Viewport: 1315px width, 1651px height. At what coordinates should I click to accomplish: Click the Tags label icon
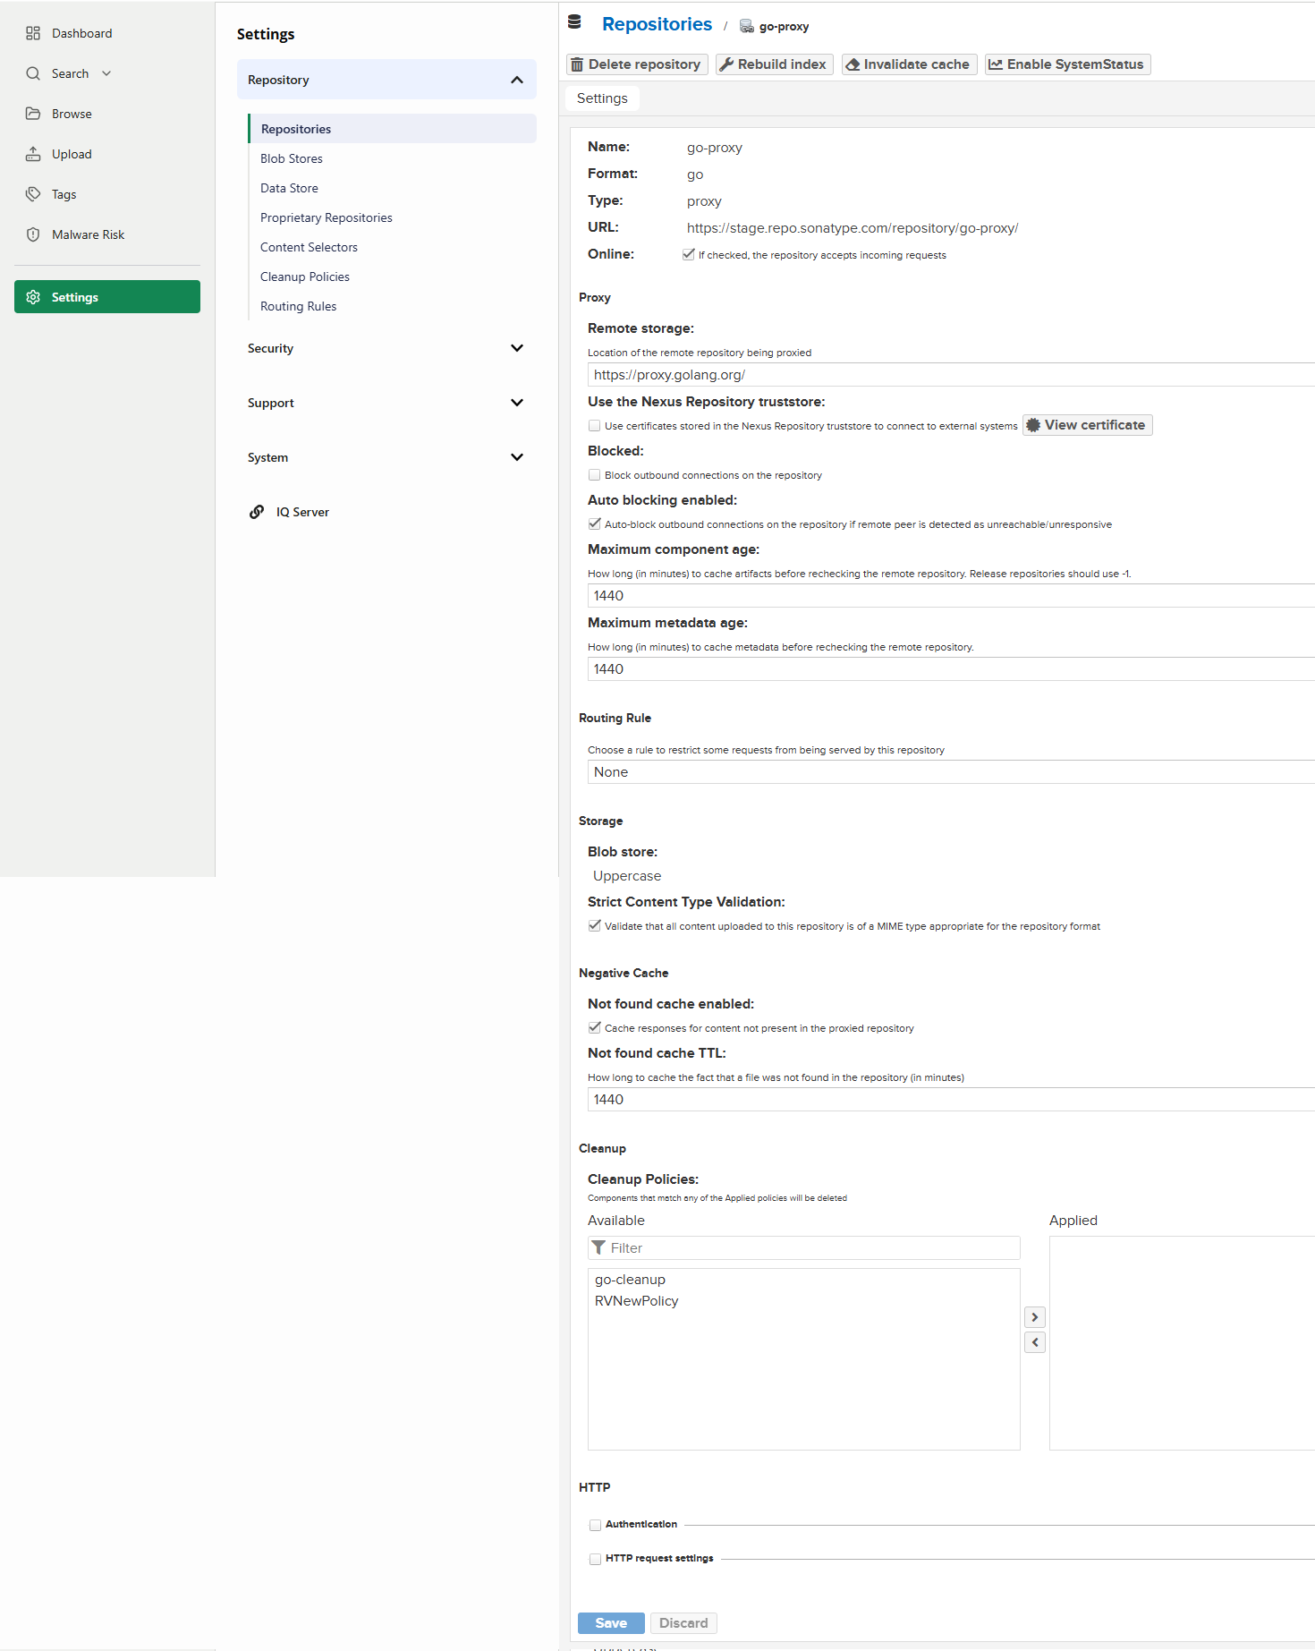click(33, 194)
